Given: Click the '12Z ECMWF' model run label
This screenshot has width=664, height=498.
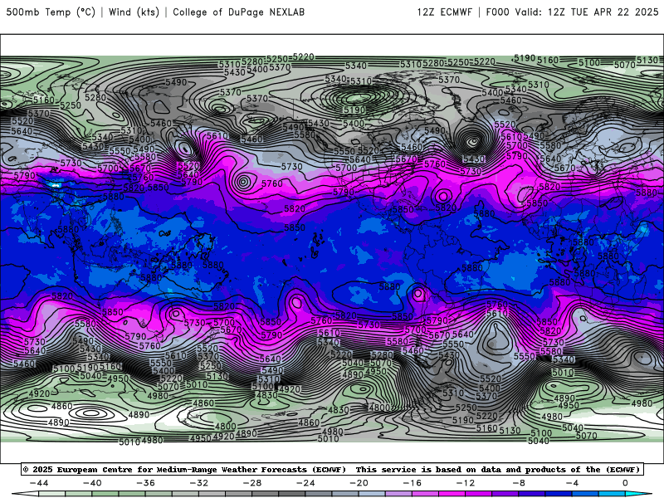Looking at the screenshot, I should pyautogui.click(x=444, y=12).
